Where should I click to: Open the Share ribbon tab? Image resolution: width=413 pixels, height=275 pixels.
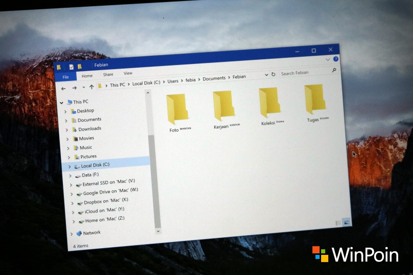pyautogui.click(x=108, y=74)
